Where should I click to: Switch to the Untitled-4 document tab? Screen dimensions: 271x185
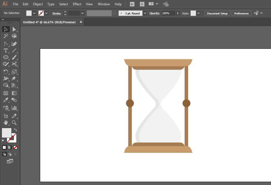pos(49,22)
